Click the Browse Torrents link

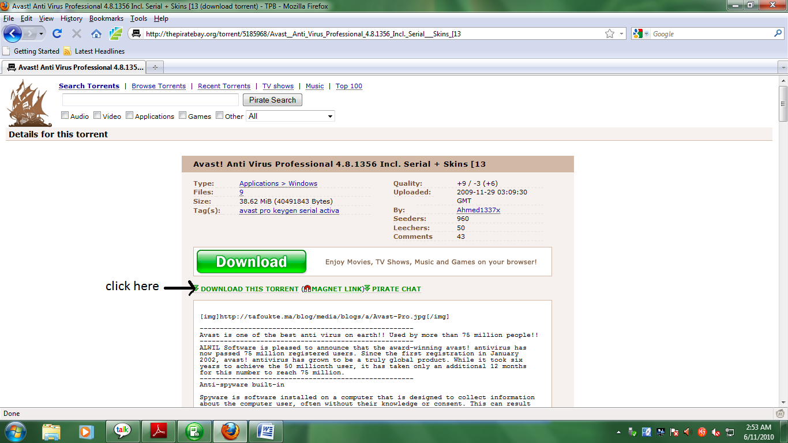[159, 86]
